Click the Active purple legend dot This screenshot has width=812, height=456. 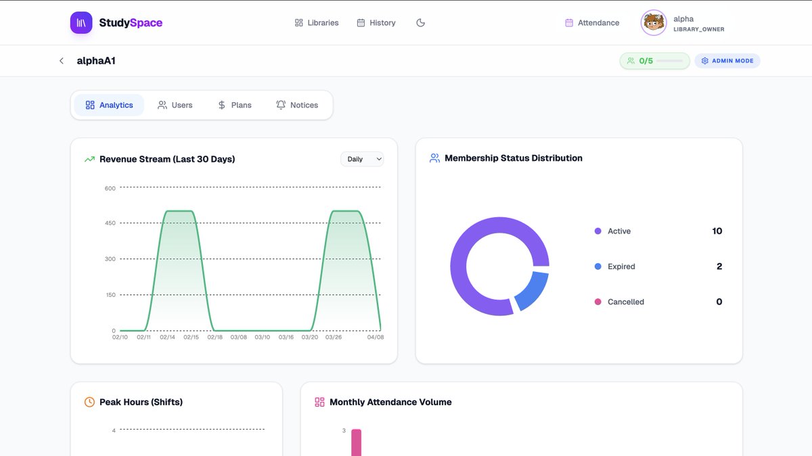[597, 231]
